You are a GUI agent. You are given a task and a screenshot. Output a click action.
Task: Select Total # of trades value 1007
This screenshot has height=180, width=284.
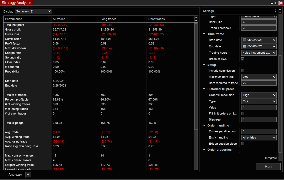click(56, 95)
